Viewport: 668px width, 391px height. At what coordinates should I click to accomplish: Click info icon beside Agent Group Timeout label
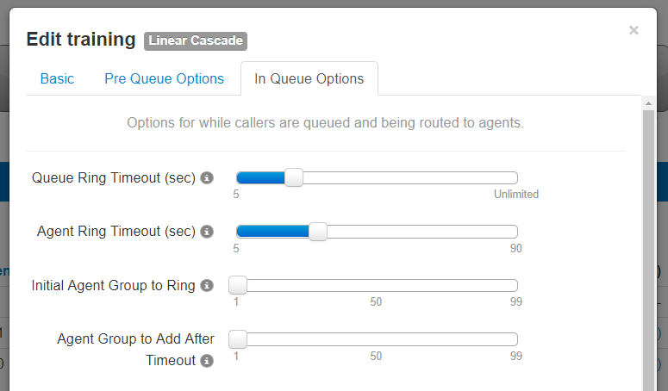207,361
